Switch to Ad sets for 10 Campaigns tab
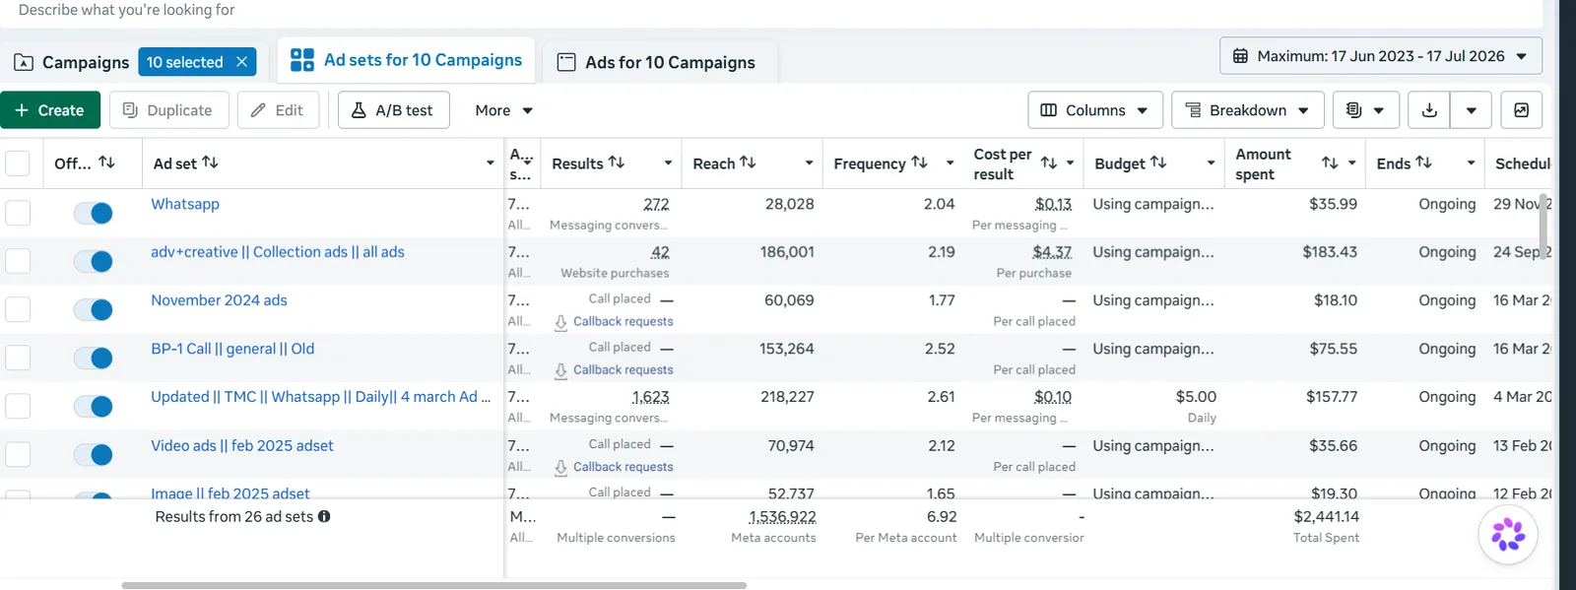 pos(406,60)
